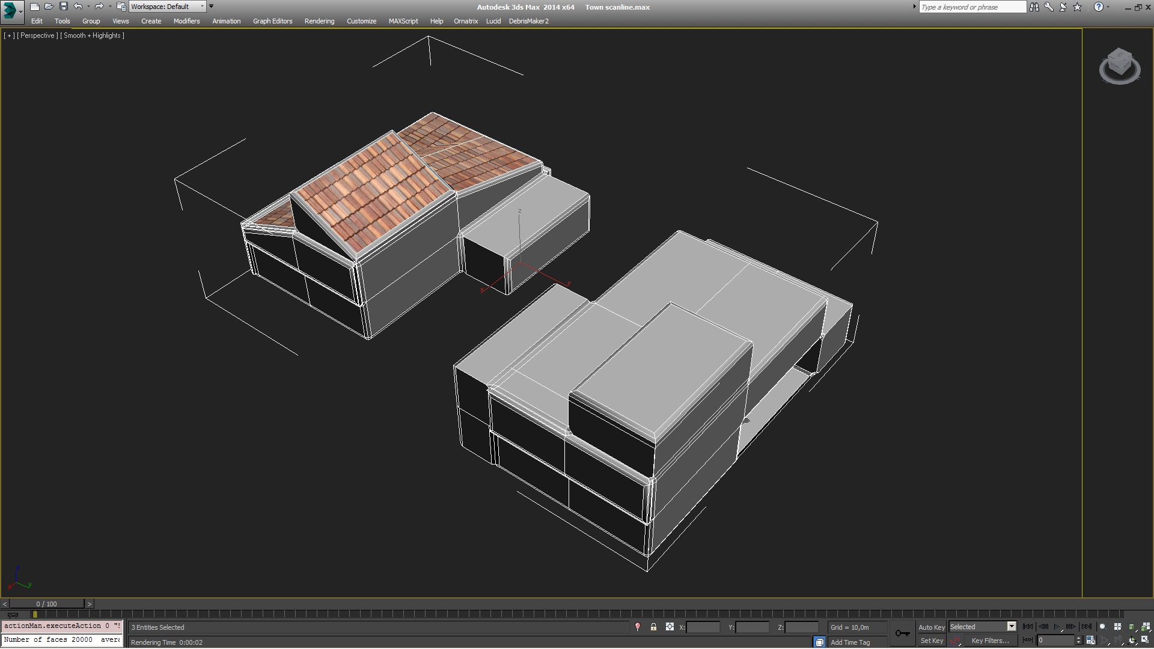Click the 3ds Max application logo button

10,10
